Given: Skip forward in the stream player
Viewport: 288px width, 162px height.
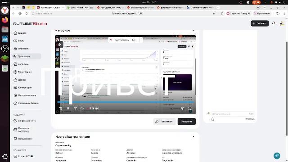Looking at the screenshot, I should [75, 108].
